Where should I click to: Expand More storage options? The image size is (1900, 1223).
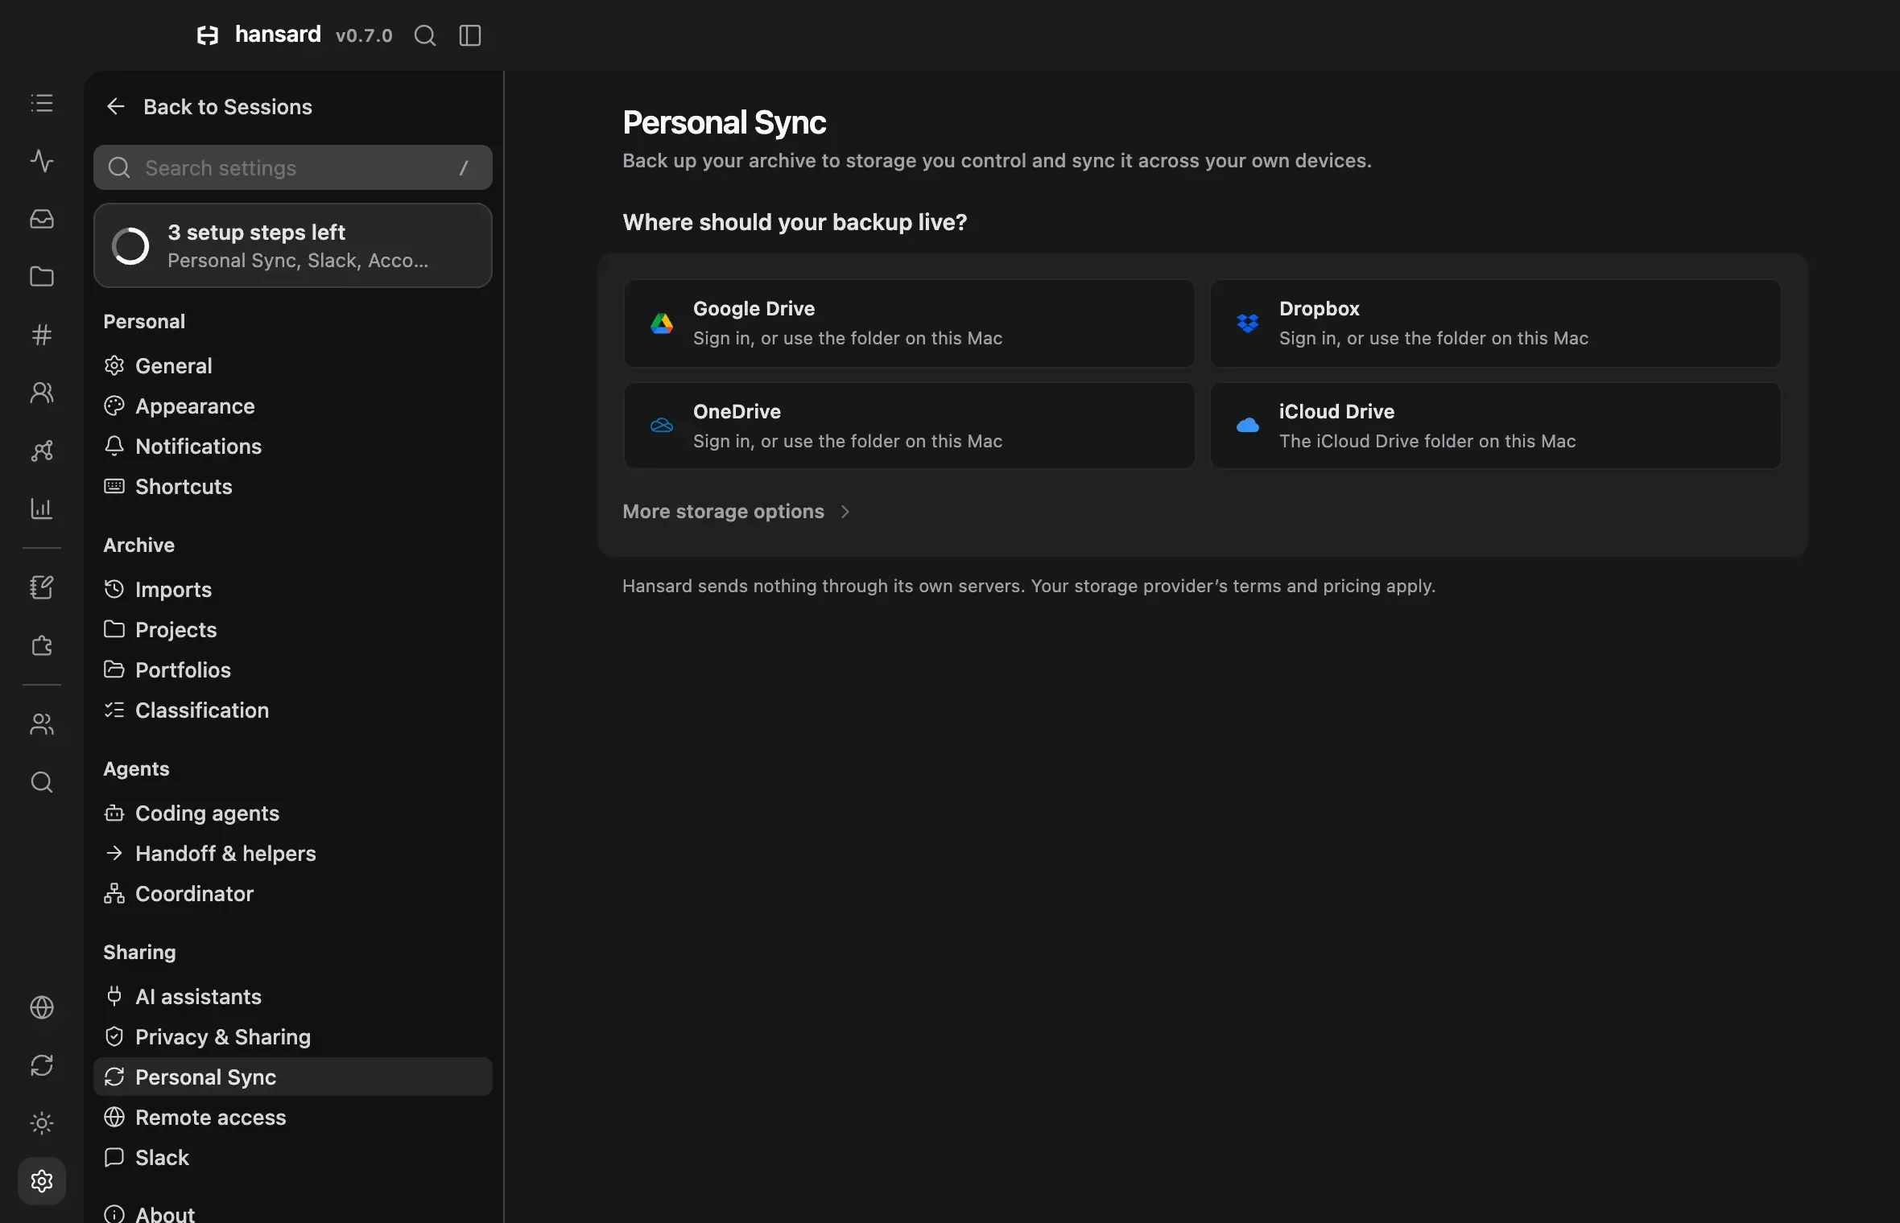tap(737, 512)
